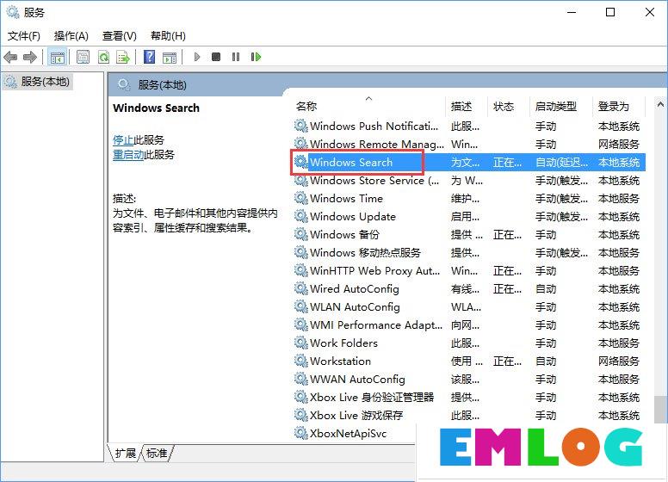Click the vertical scrollbar thumb

click(661, 409)
